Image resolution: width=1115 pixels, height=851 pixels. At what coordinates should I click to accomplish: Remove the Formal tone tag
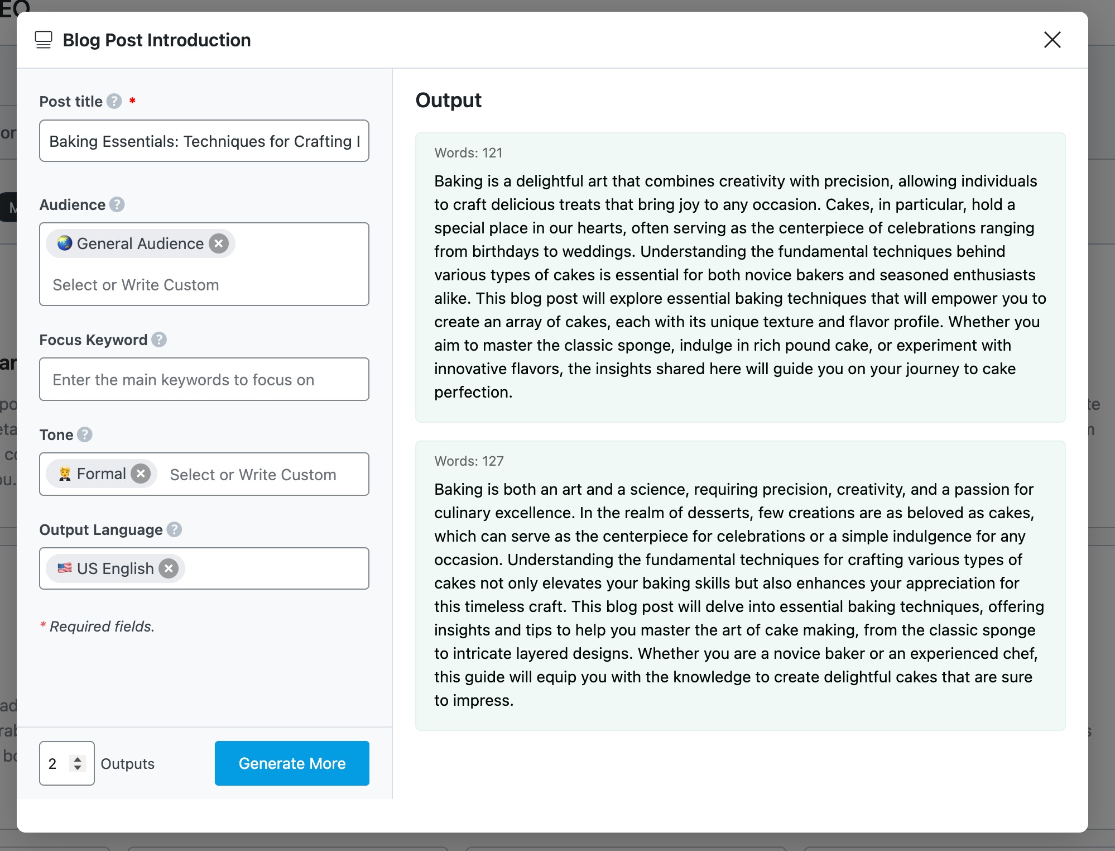[142, 473]
